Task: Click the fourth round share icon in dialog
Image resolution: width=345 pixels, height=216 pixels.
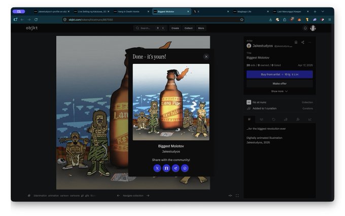Action: (185, 168)
